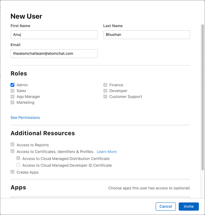Toggle the Developer role checkbox

(x=105, y=91)
